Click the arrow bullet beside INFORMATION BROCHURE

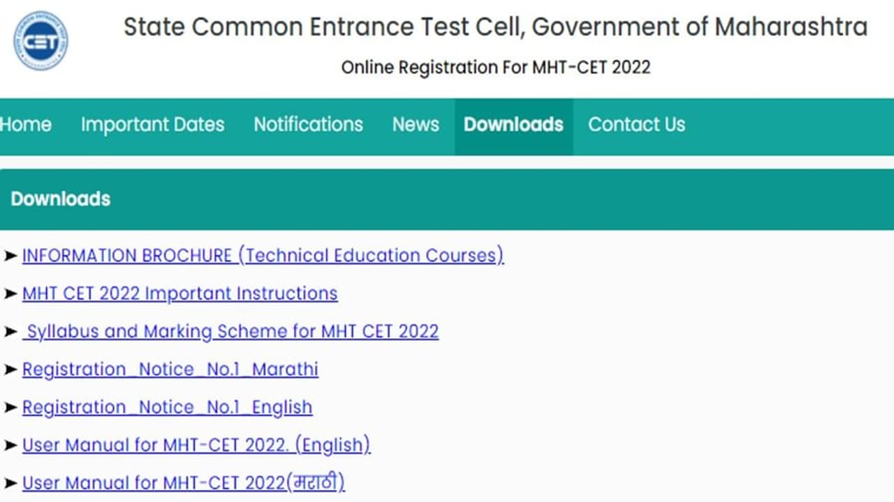[10, 256]
